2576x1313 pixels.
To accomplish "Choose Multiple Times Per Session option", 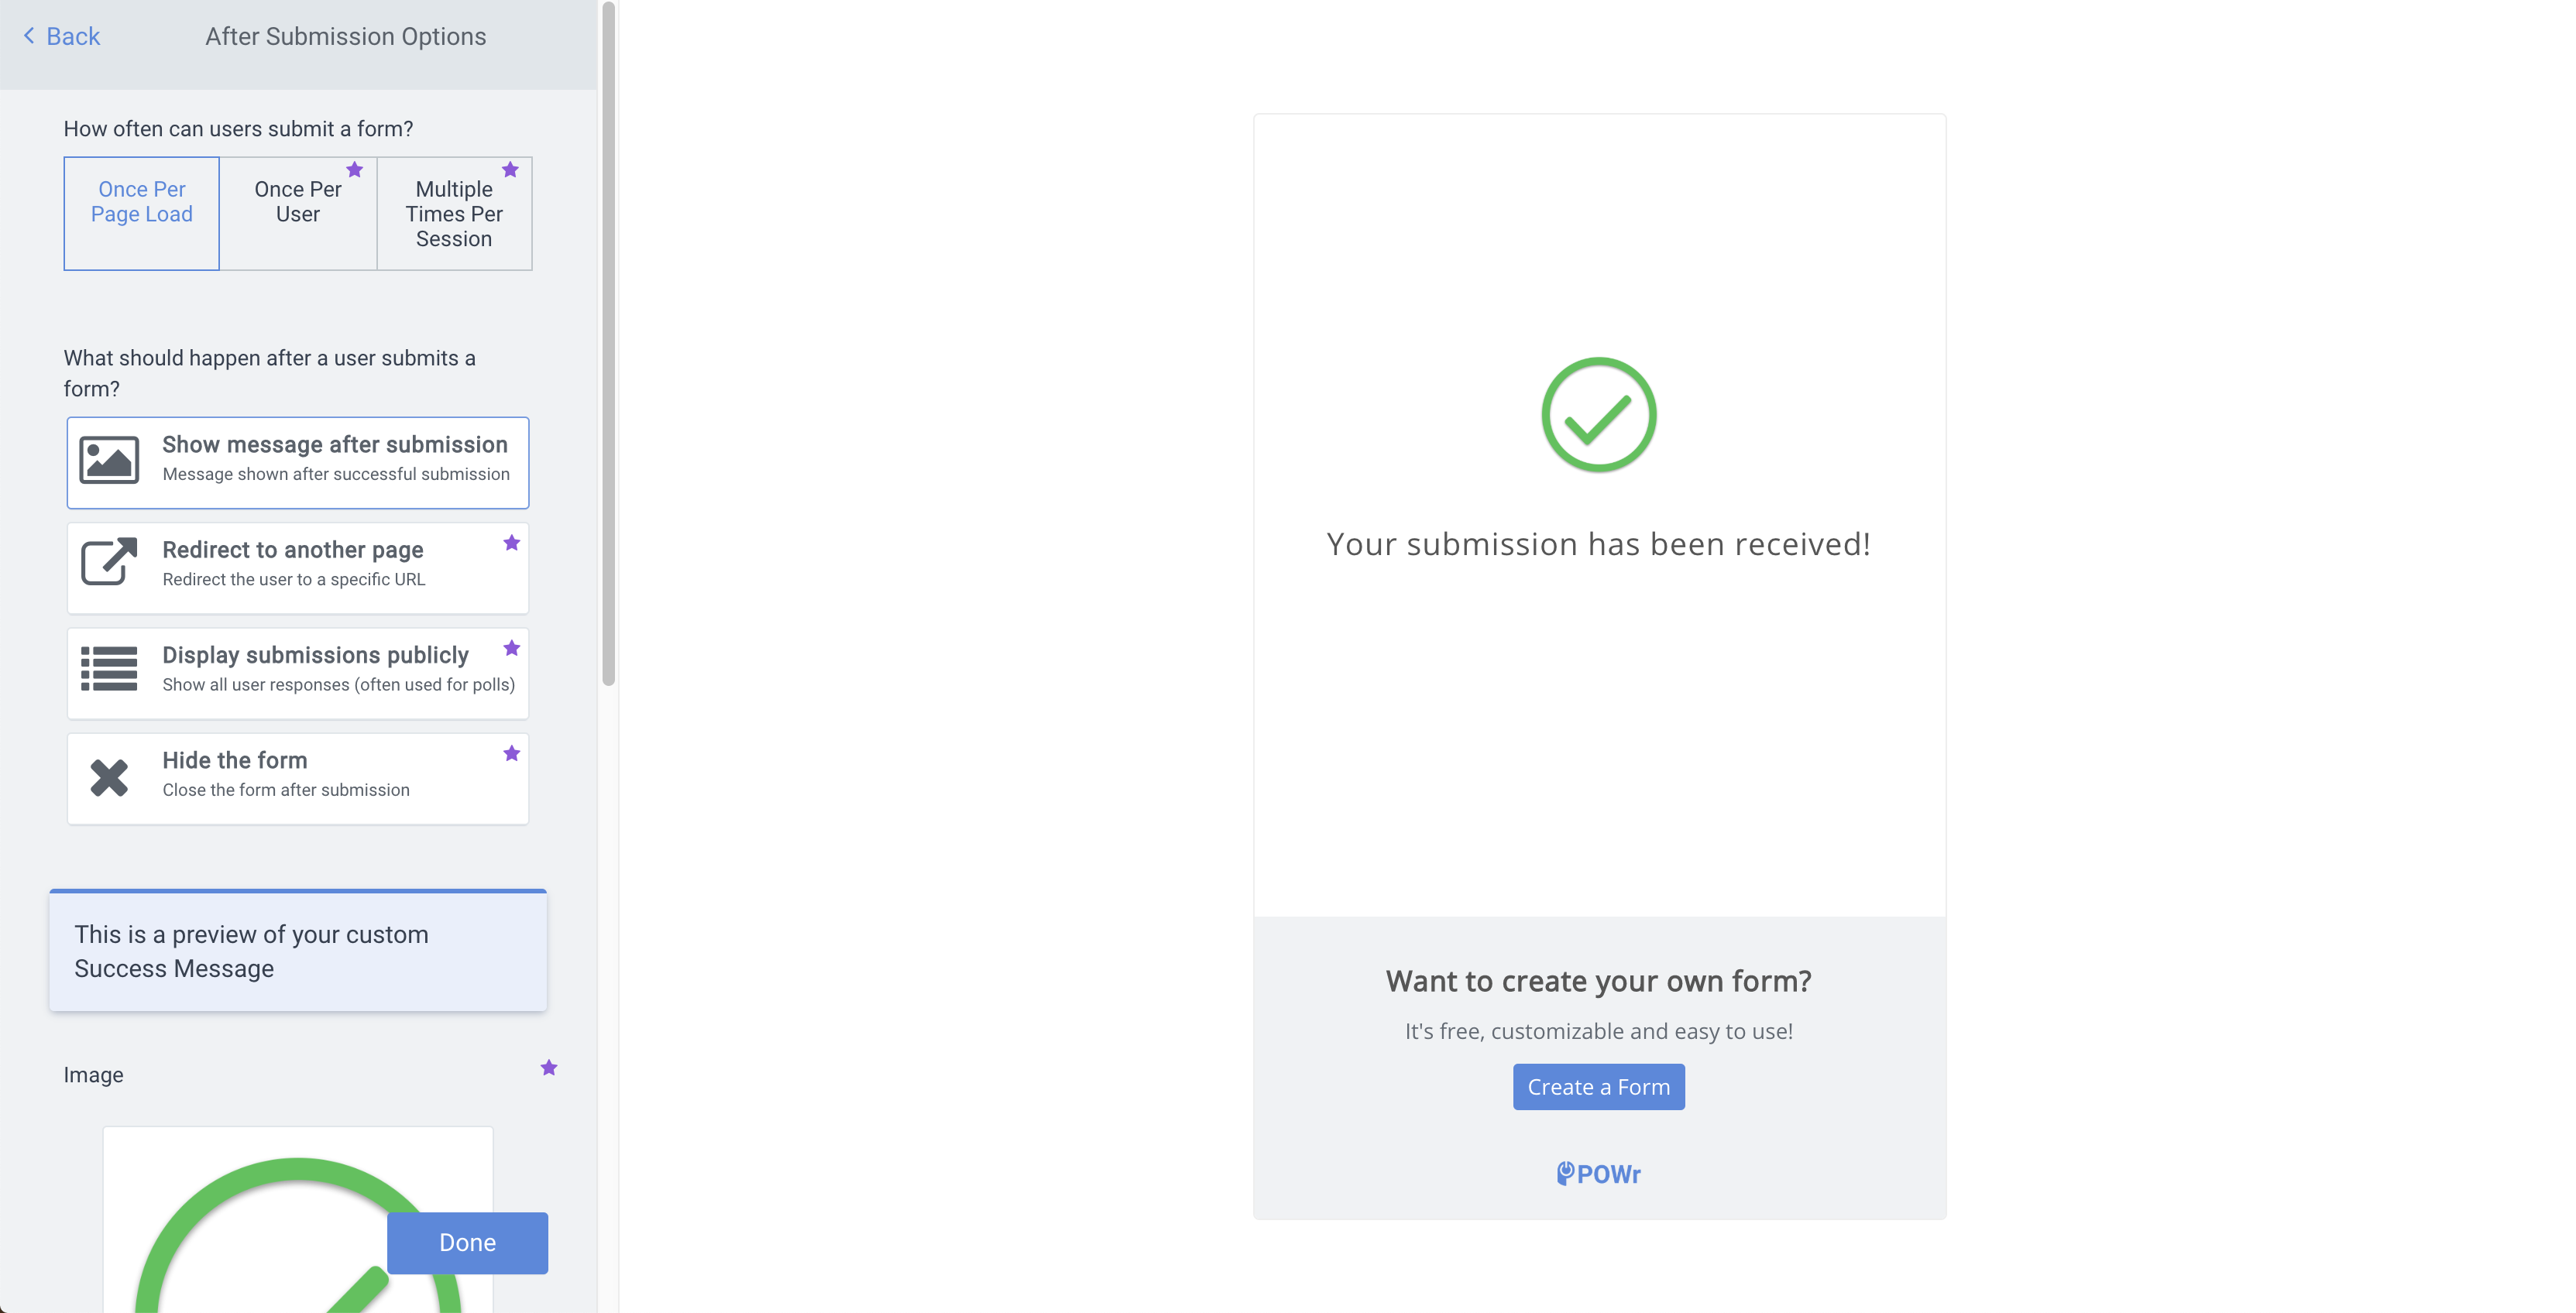I will [x=454, y=214].
